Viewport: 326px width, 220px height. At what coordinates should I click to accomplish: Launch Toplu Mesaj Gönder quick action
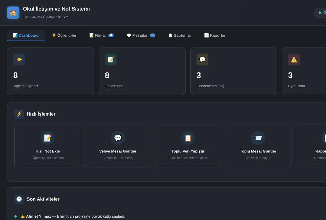point(258,146)
